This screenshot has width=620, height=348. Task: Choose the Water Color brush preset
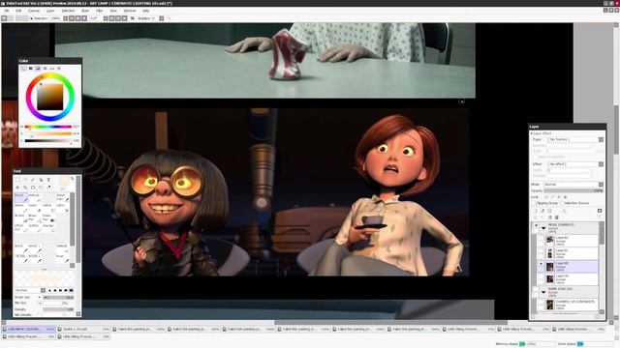pos(61,197)
